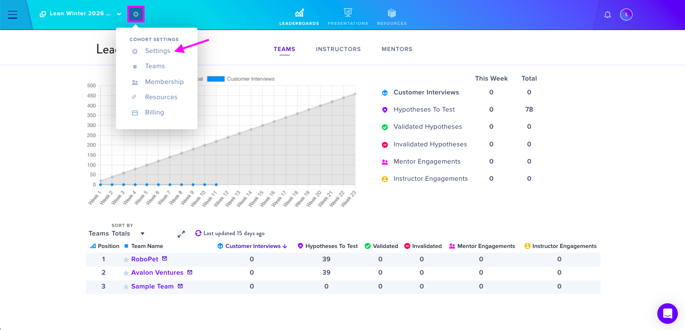This screenshot has height=330, width=685.
Task: Open the Sort By Totals dropdown
Action: coord(128,234)
